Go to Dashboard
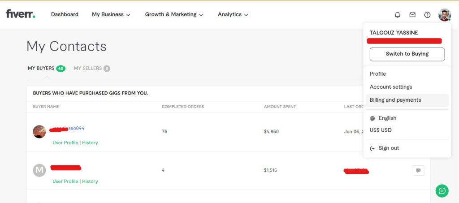 (65, 14)
